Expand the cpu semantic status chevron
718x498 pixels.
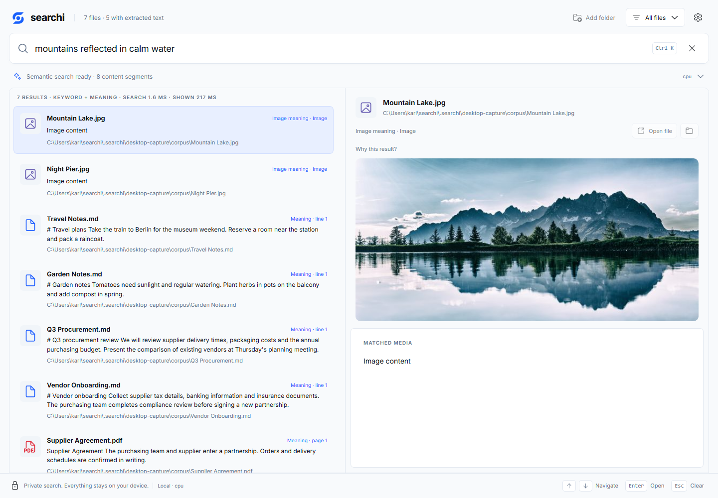click(x=701, y=76)
